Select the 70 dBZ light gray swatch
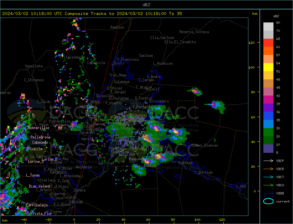This screenshot has width=293, height=224. (x=268, y=34)
